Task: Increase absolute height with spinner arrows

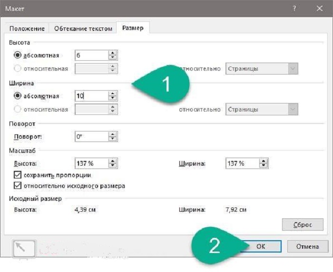Action: point(112,53)
